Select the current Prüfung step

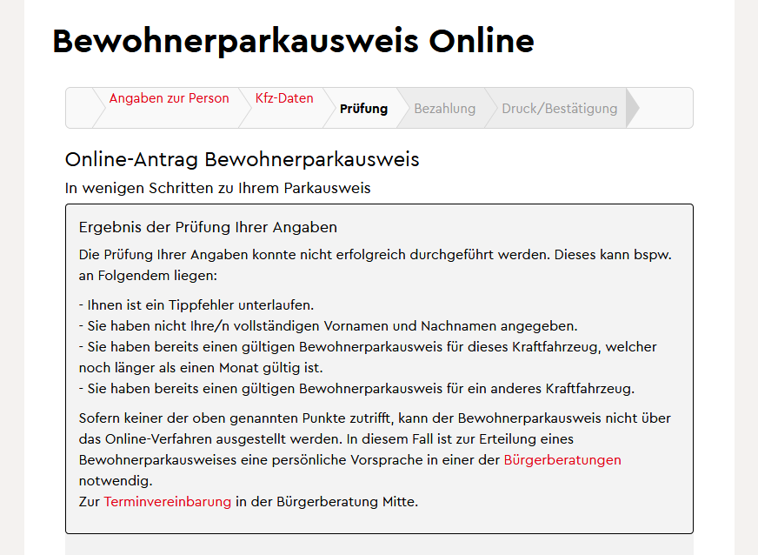point(363,109)
